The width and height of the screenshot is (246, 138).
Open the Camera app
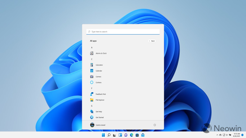pyautogui.click(x=96, y=77)
